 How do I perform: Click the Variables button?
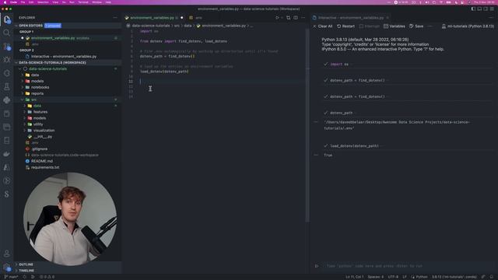[x=395, y=26]
